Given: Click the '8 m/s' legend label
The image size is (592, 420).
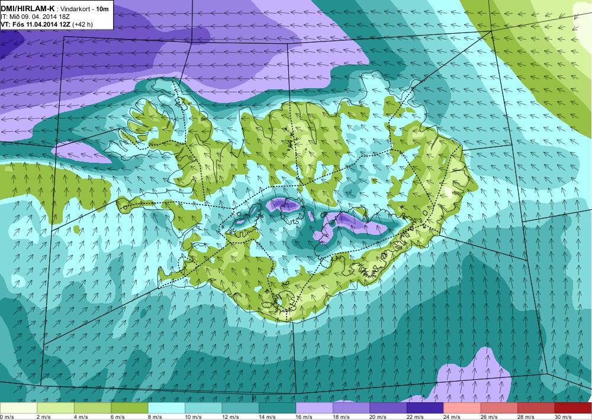Looking at the screenshot, I should [x=155, y=417].
